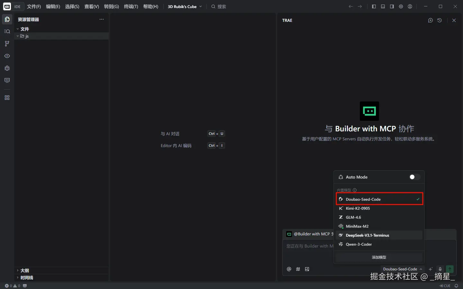Attach an image to the chat
This screenshot has width=463, height=289.
click(x=307, y=269)
